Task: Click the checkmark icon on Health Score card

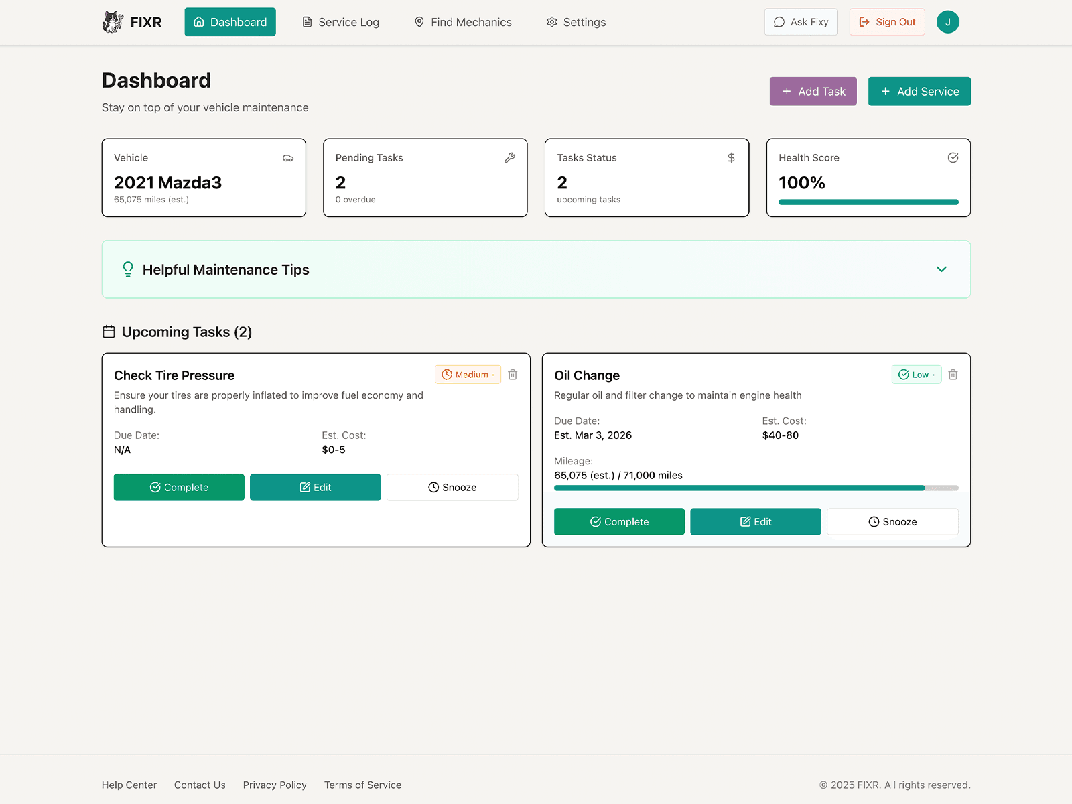Action: (953, 158)
